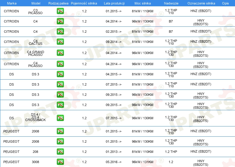
Task: Click fuel icon in DS 3 04.2015 row
Action: point(60,74)
